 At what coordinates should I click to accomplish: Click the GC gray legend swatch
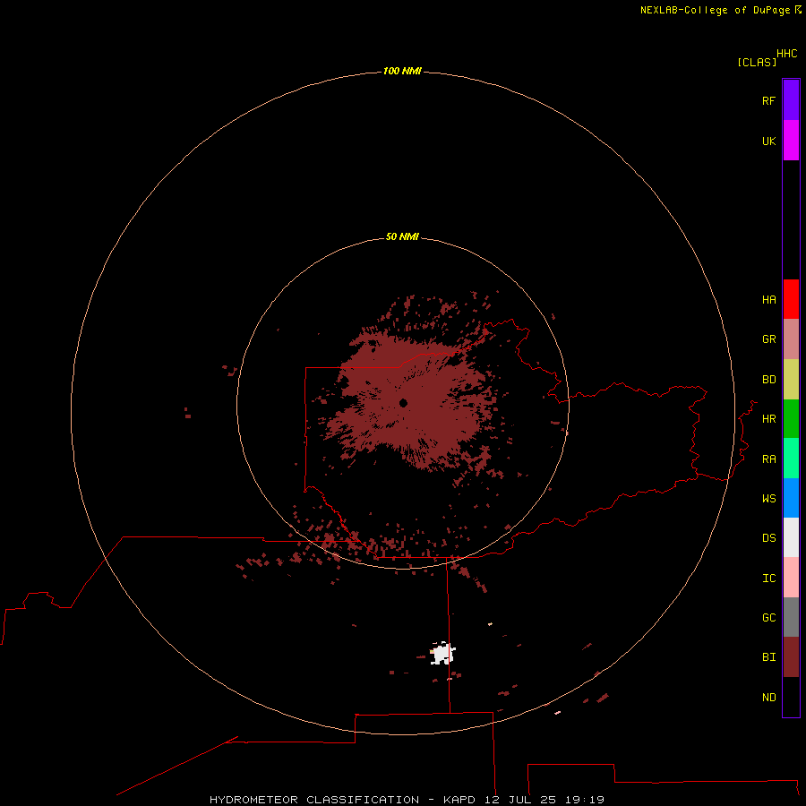pyautogui.click(x=791, y=617)
